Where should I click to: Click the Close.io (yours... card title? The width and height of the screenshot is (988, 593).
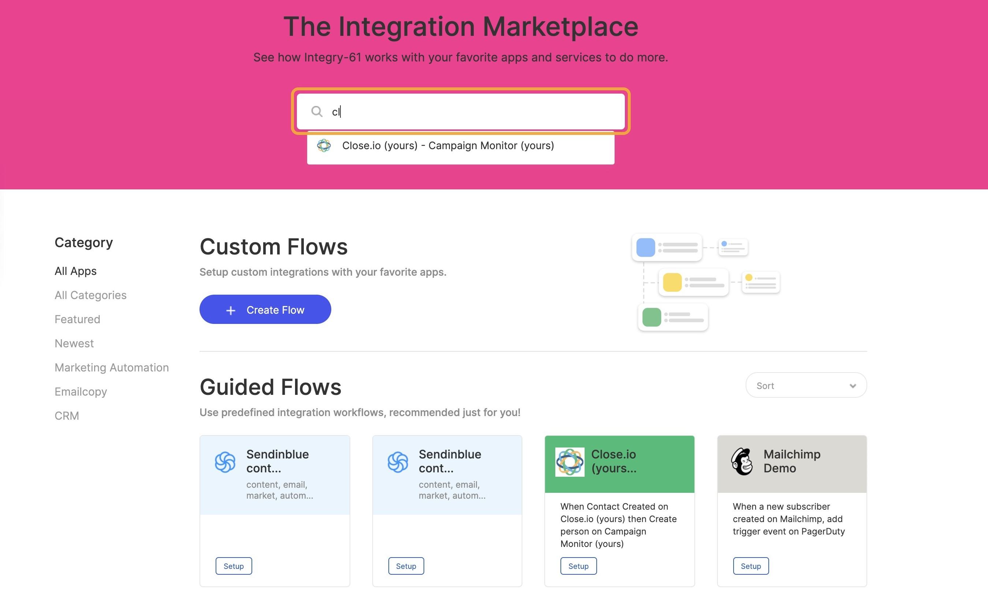coord(614,461)
